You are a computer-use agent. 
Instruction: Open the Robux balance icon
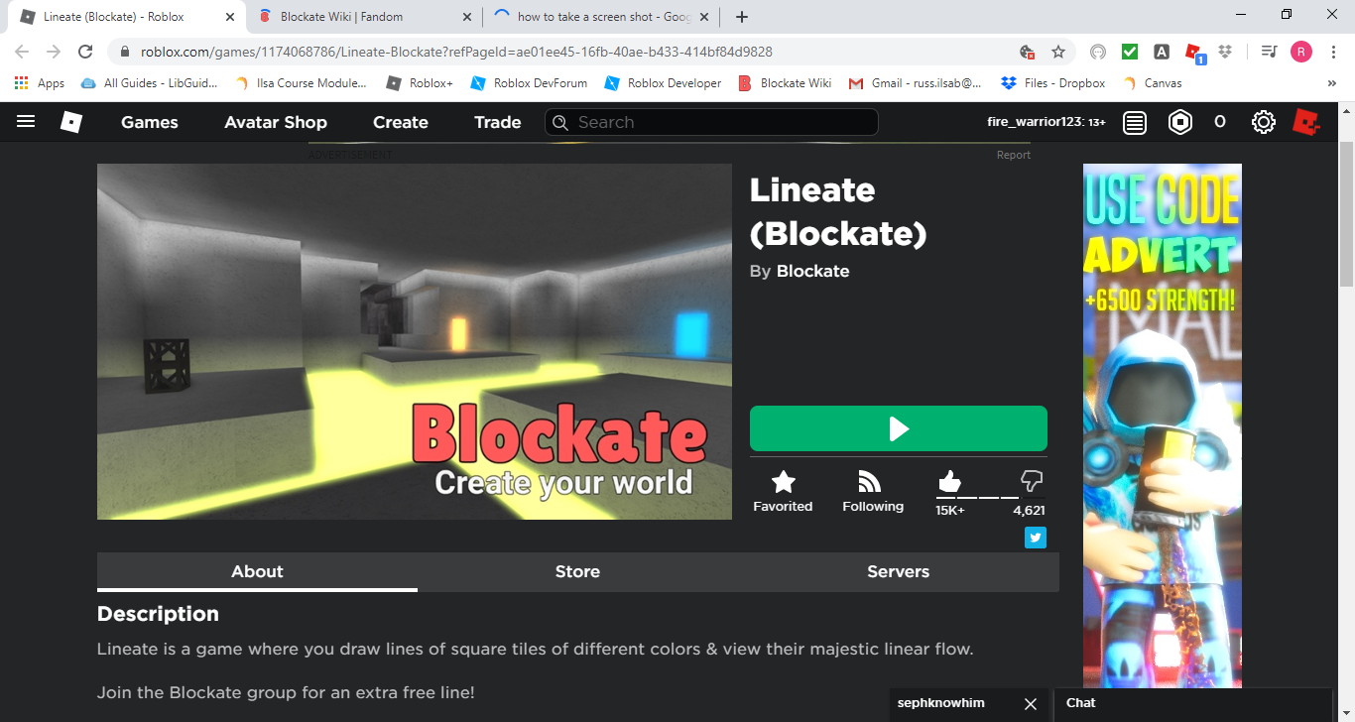tap(1180, 122)
